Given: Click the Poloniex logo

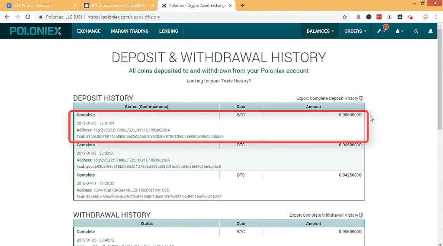Looking at the screenshot, I should point(35,31).
